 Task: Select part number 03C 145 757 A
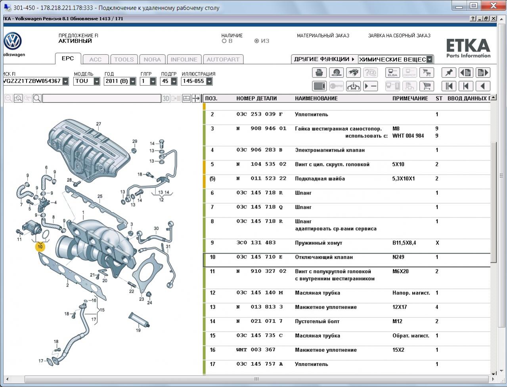click(x=260, y=364)
